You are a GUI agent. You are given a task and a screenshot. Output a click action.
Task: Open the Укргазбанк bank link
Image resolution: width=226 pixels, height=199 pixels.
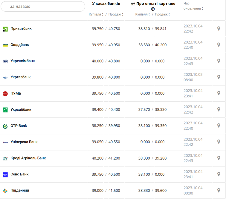click(20, 77)
